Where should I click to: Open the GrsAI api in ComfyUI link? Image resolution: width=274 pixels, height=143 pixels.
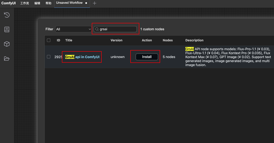click(82, 57)
